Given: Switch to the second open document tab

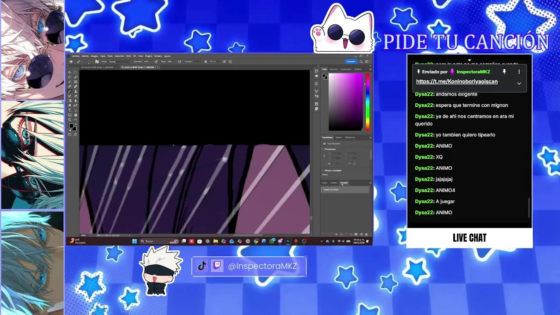Looking at the screenshot, I should coord(138,67).
